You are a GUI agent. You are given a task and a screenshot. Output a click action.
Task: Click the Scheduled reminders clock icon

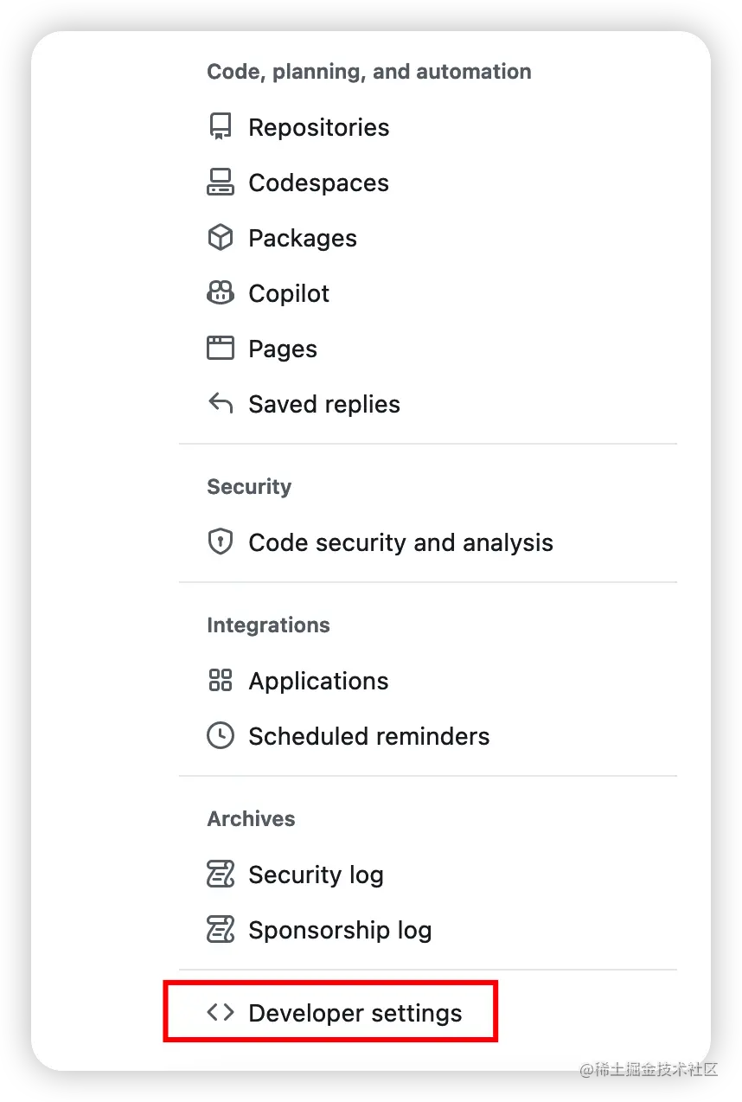(221, 736)
